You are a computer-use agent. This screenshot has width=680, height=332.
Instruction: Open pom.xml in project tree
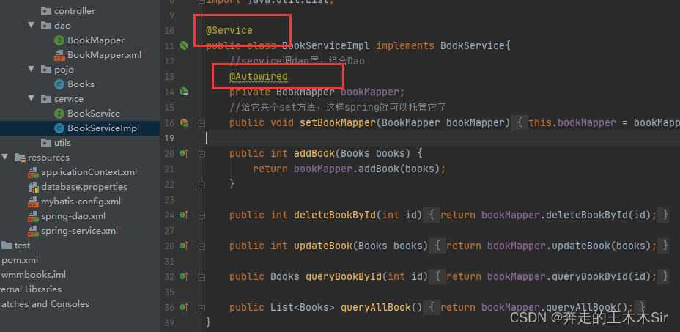pos(20,260)
